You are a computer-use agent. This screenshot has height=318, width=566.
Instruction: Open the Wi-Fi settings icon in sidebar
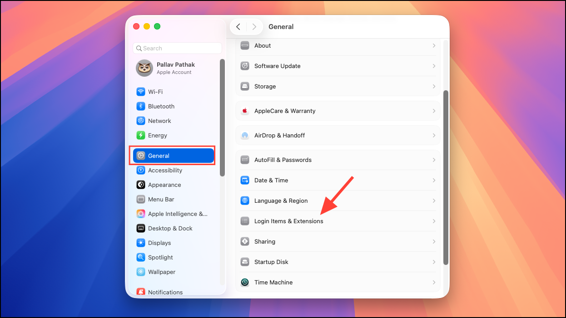[x=141, y=92]
